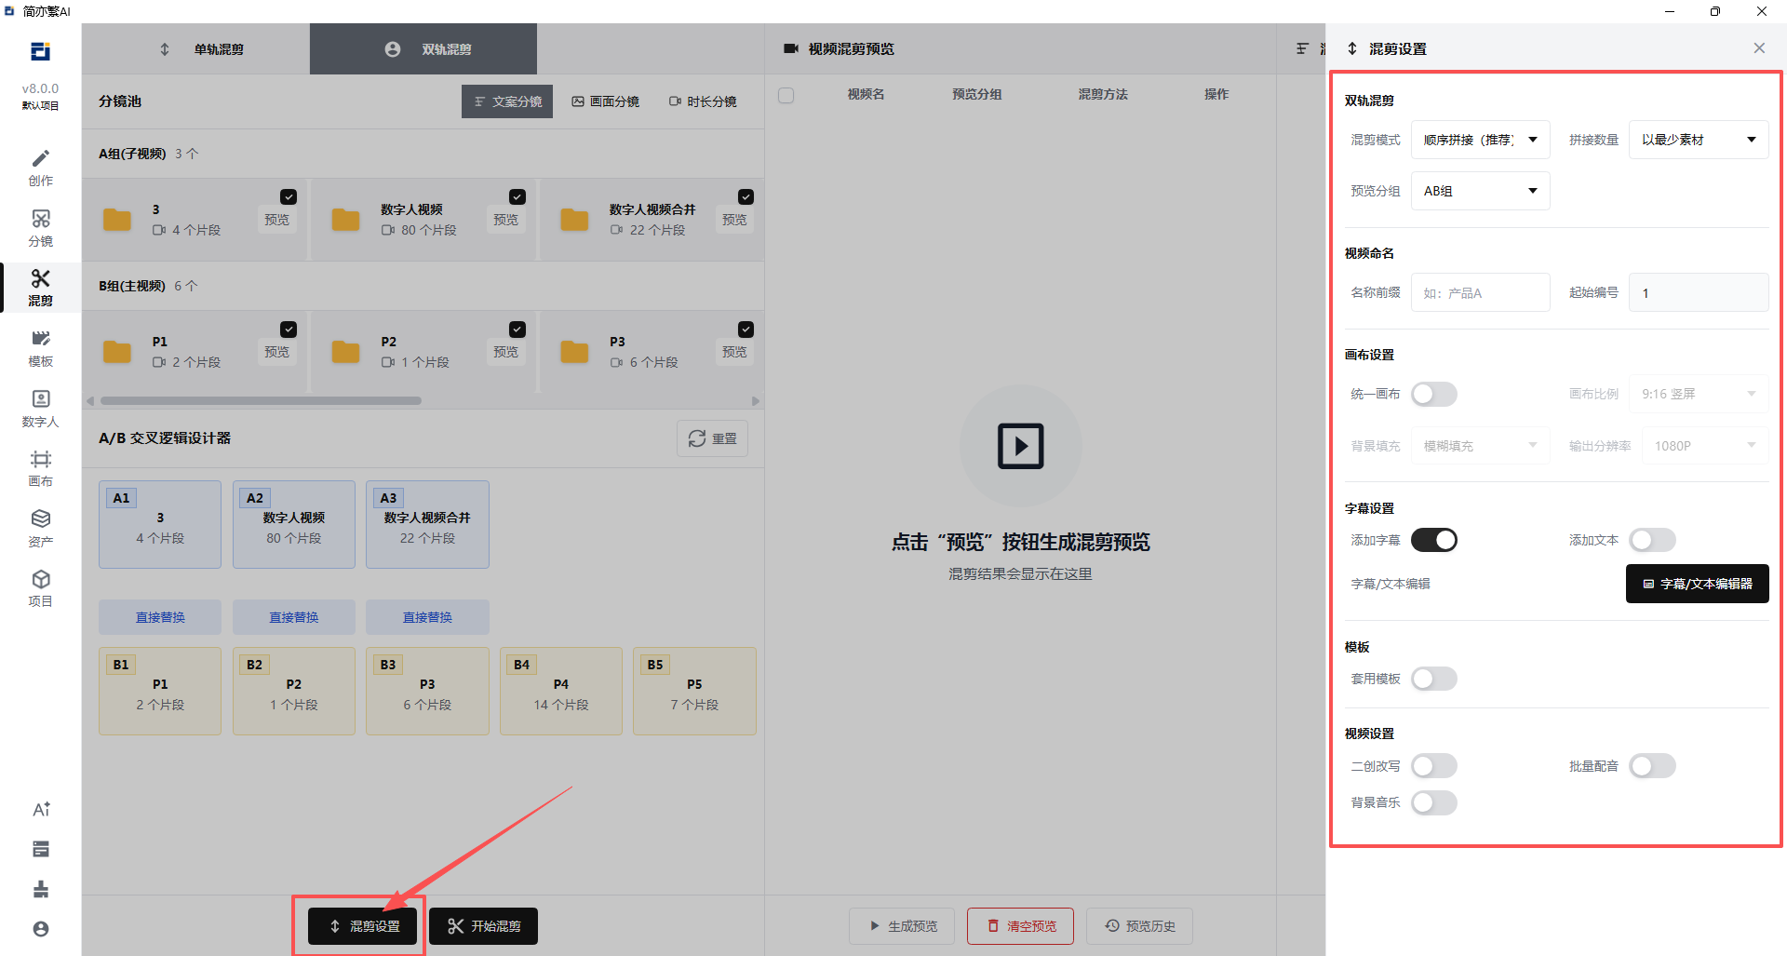Image resolution: width=1787 pixels, height=956 pixels.
Task: Click the 名称前缀 input field
Action: 1481,292
